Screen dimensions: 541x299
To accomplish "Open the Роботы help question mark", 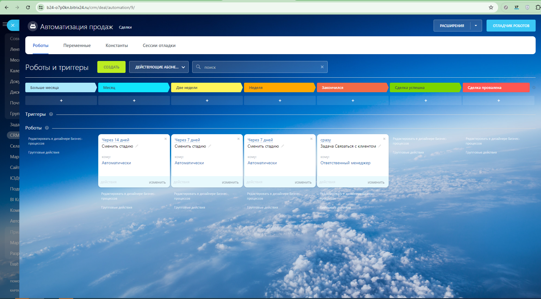I will tap(47, 128).
